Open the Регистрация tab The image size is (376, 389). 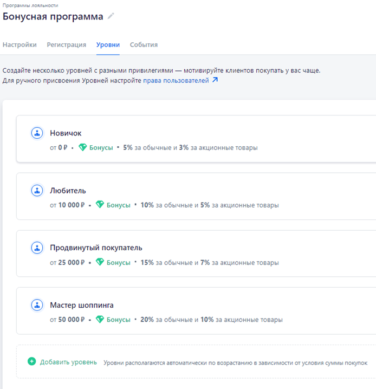click(67, 44)
